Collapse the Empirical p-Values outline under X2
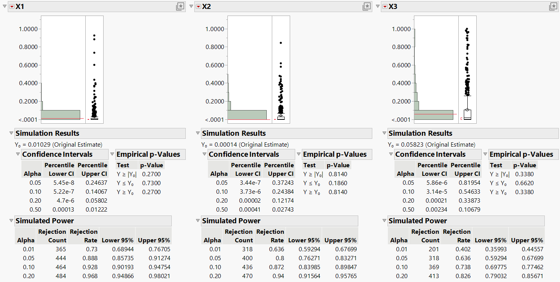Viewport: 560px width, 282px height. (x=298, y=154)
